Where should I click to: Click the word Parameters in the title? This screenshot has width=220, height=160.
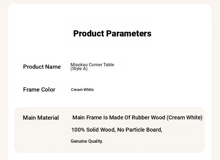point(129,33)
